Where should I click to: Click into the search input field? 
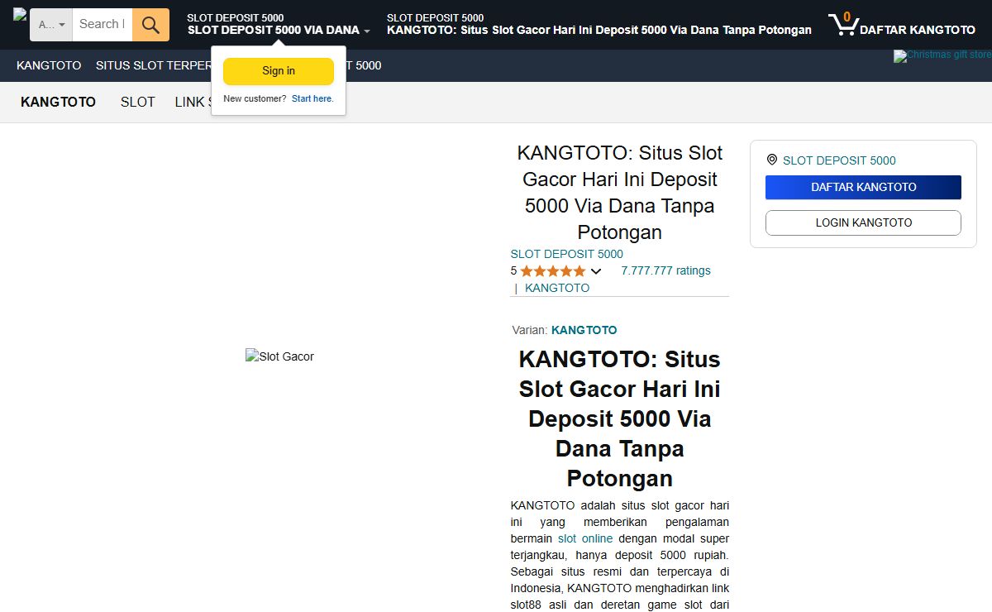(x=103, y=25)
